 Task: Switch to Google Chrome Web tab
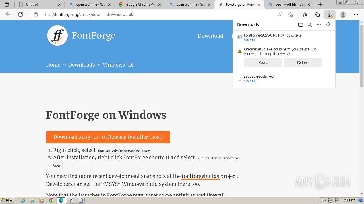[140, 5]
